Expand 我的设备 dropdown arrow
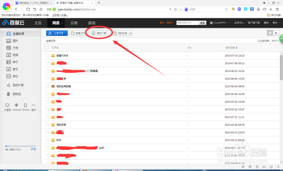The width and height of the screenshot is (283, 171). click(131, 33)
